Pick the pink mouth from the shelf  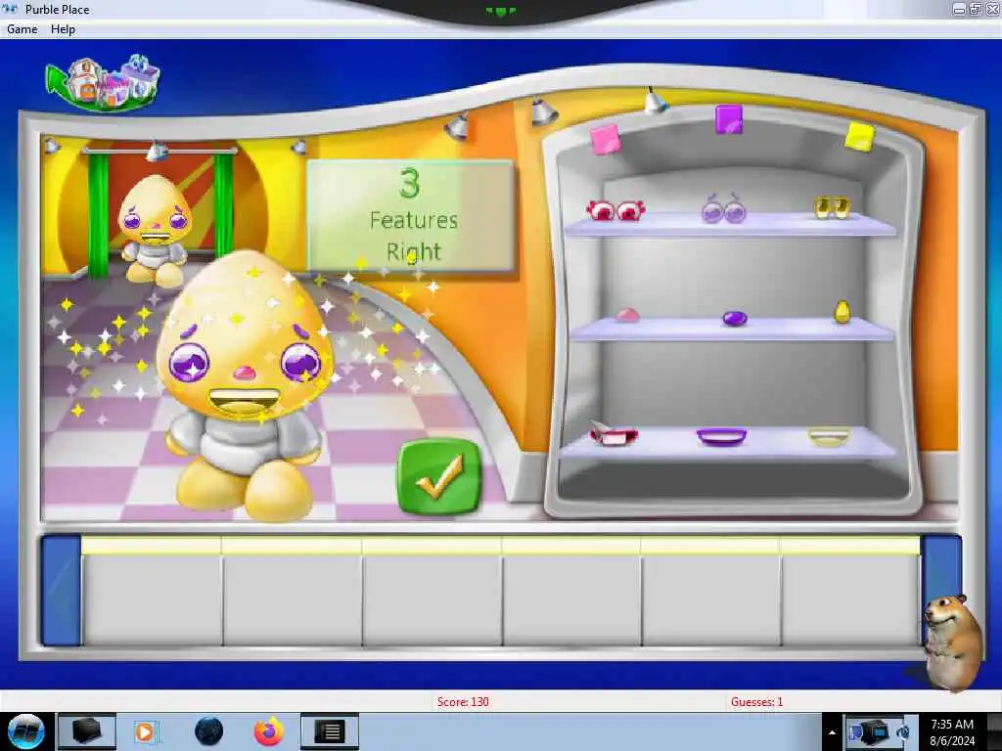point(613,433)
